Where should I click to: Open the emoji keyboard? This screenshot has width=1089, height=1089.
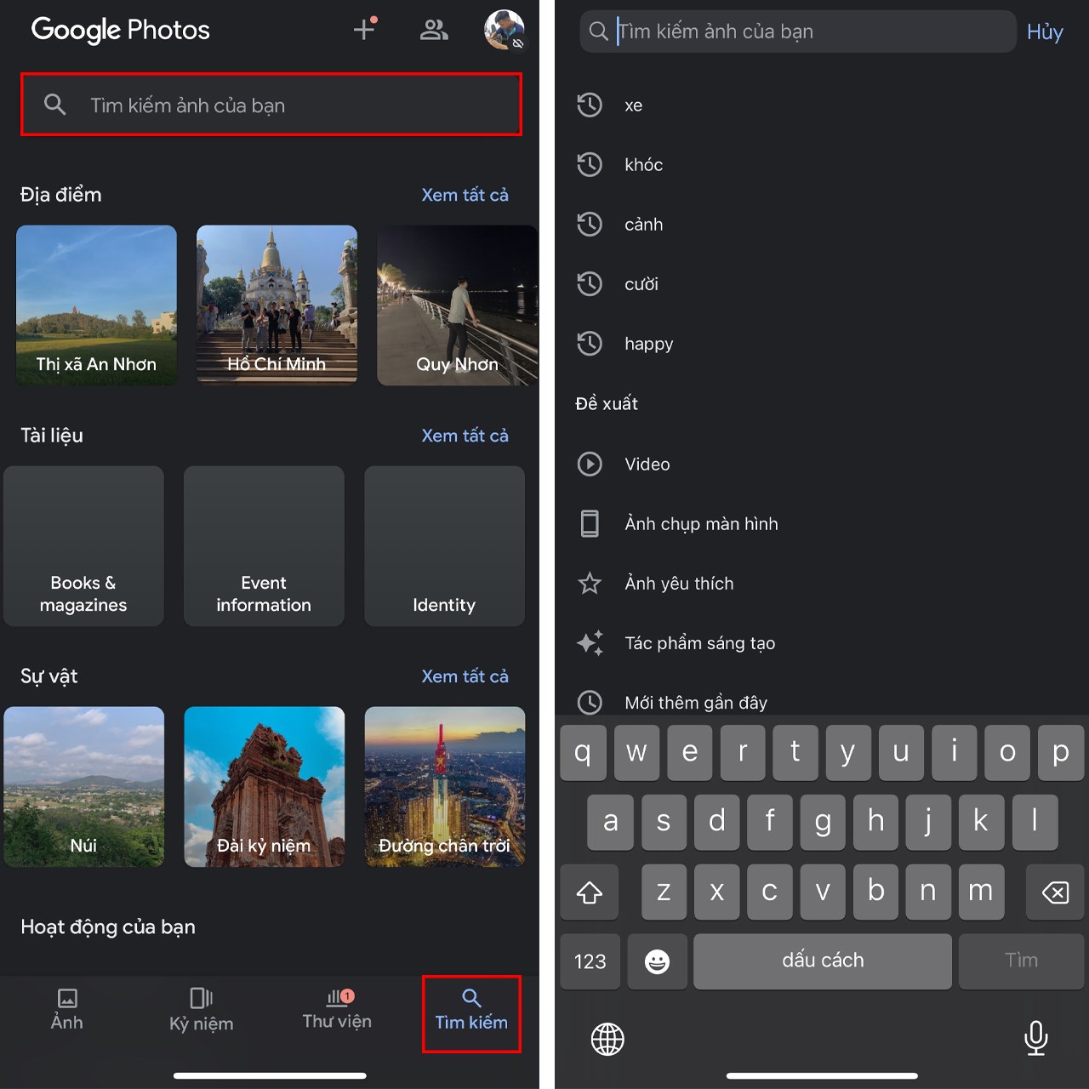(657, 961)
